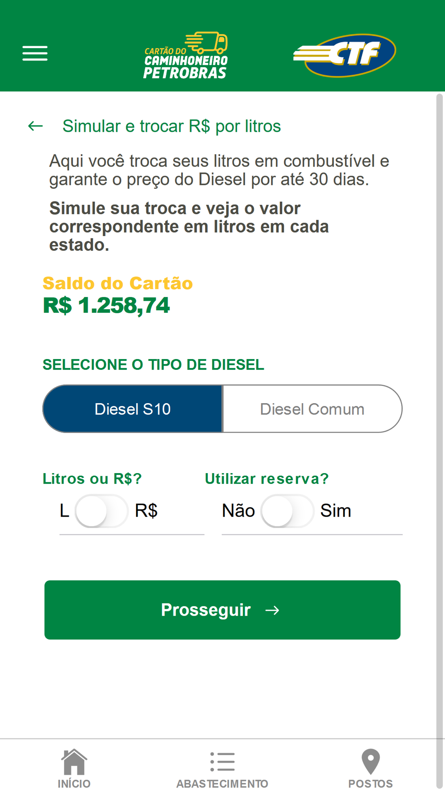Click the CTF logo
Screen dimensions: 445x792
344,55
